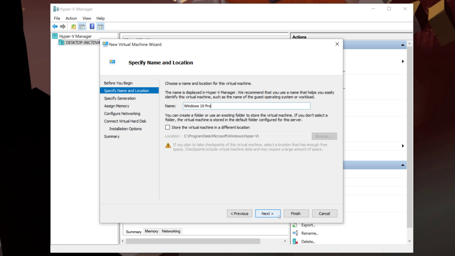Click the Next button
Screen dimensions: 455x256
point(267,214)
